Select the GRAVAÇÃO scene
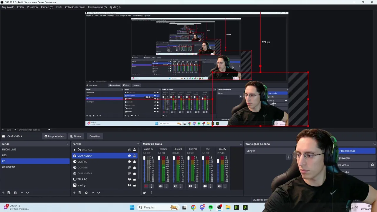Screen dimensions: 377x212 [x=35, y=167]
